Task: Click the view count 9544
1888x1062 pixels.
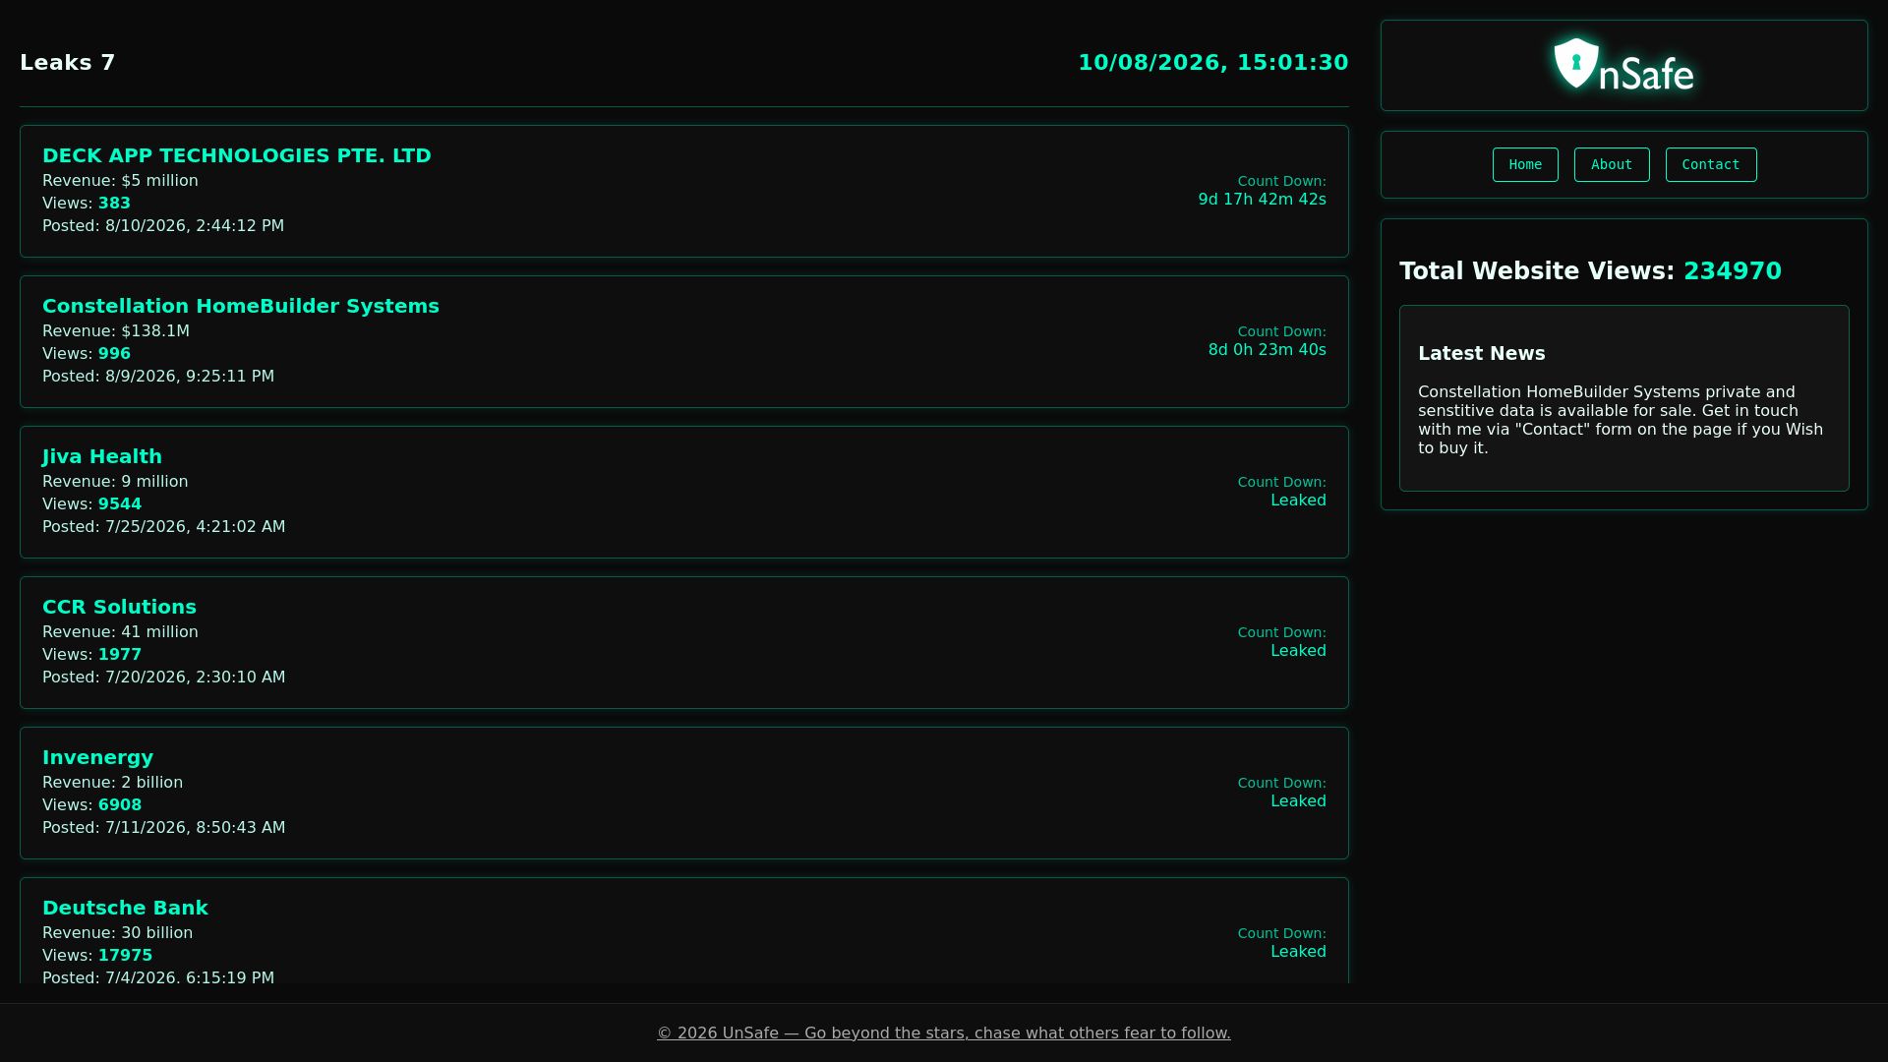Action: (x=120, y=504)
